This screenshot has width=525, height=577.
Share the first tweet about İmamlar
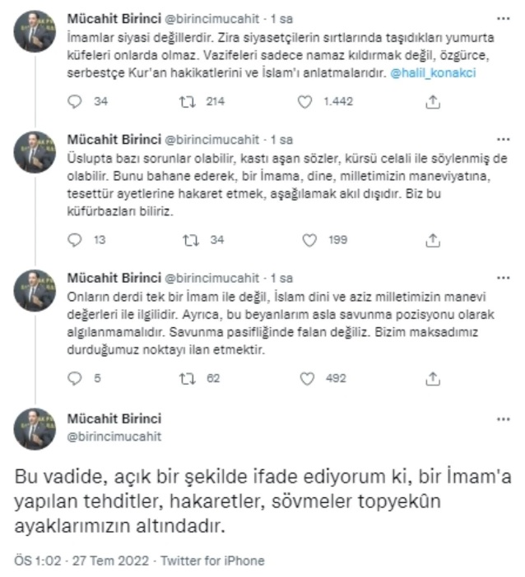pos(434,103)
